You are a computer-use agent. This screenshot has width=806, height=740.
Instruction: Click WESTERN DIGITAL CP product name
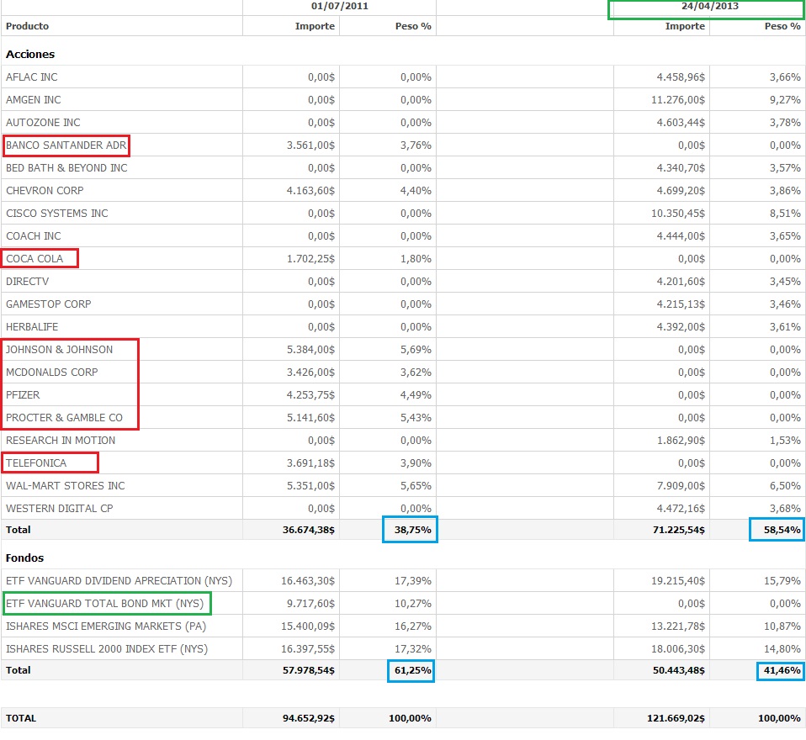click(60, 508)
